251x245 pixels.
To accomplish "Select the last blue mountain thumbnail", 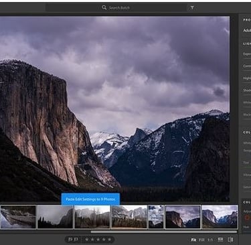I will [x=220, y=217].
